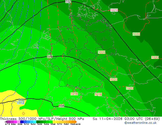Screen dimensions: 162x125
Task: Select the red 1016 isobar label
Action: tap(74, 94)
